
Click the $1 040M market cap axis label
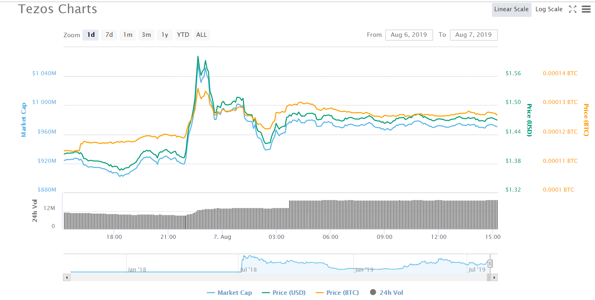pos(44,73)
